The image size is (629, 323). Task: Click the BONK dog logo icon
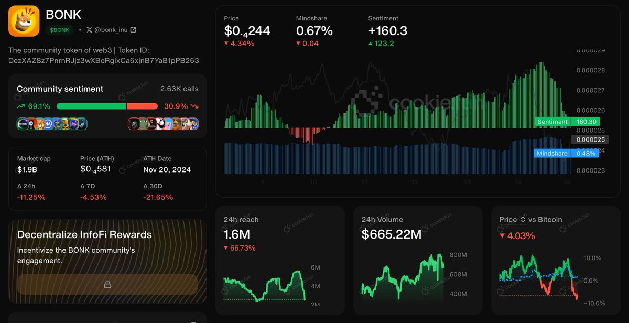[24, 21]
